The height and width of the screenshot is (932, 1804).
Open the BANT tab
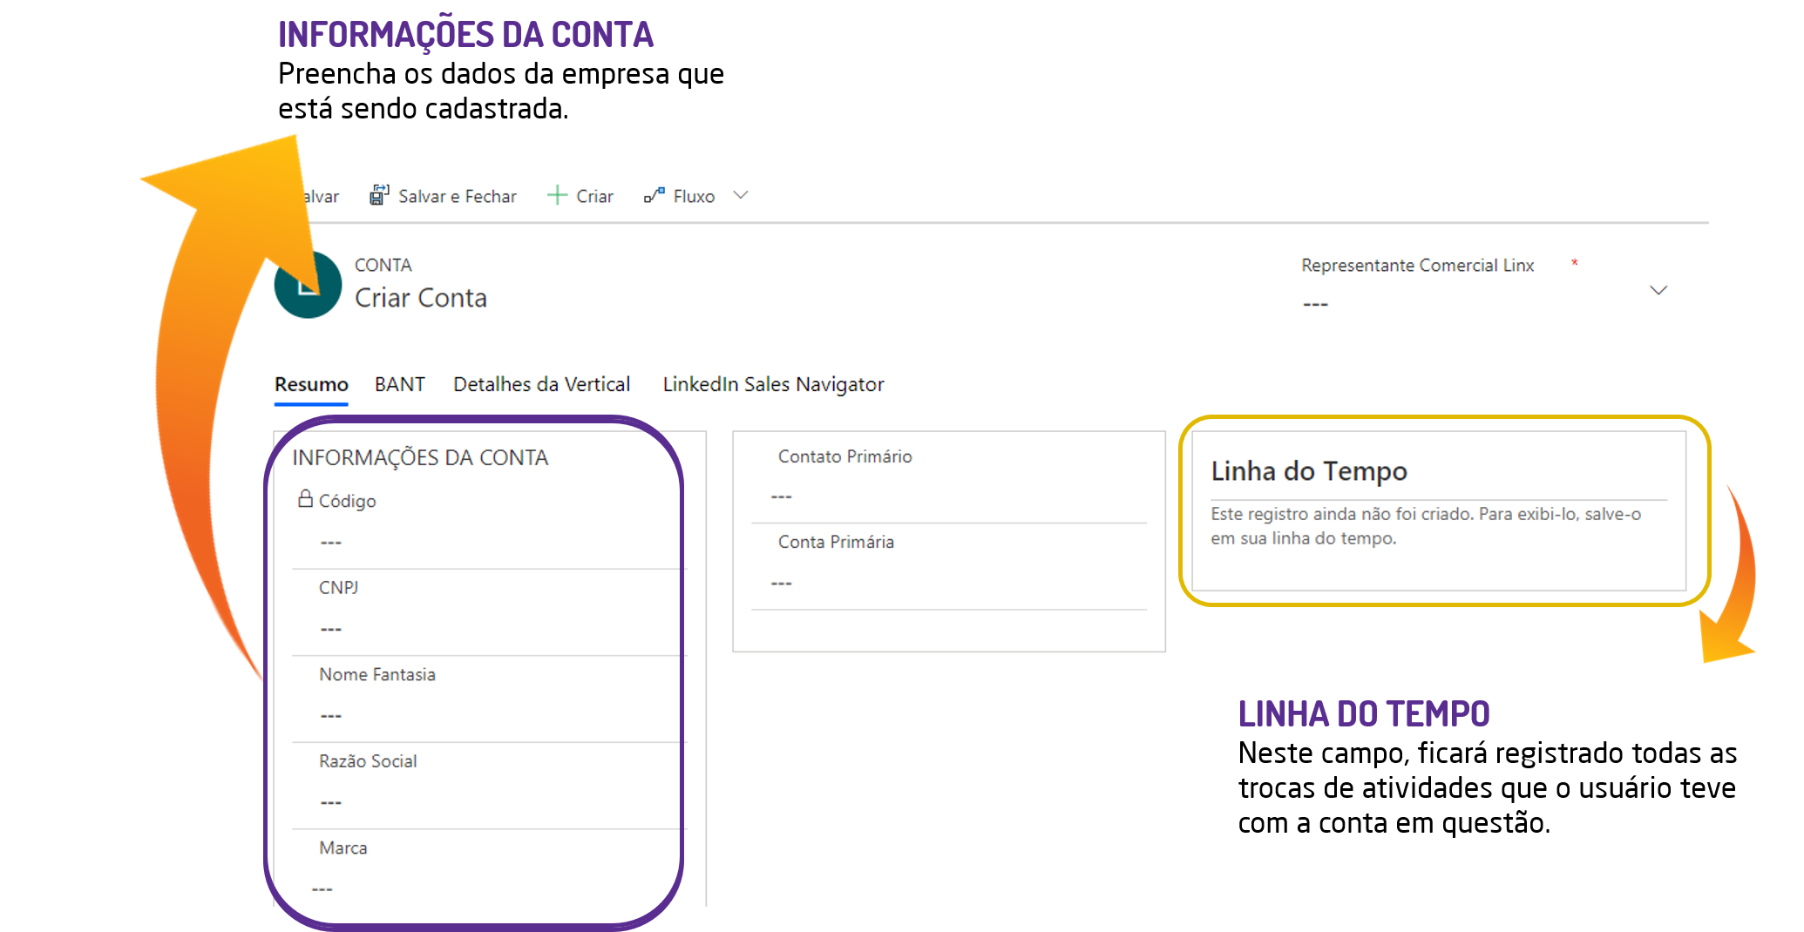click(400, 384)
